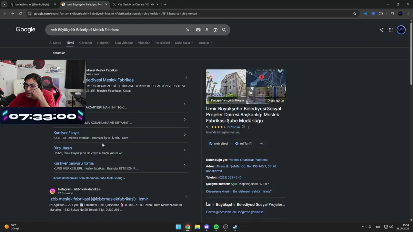Switch to the Haberler tab
Image resolution: width=413 pixels, height=232 pixels.
104,43
